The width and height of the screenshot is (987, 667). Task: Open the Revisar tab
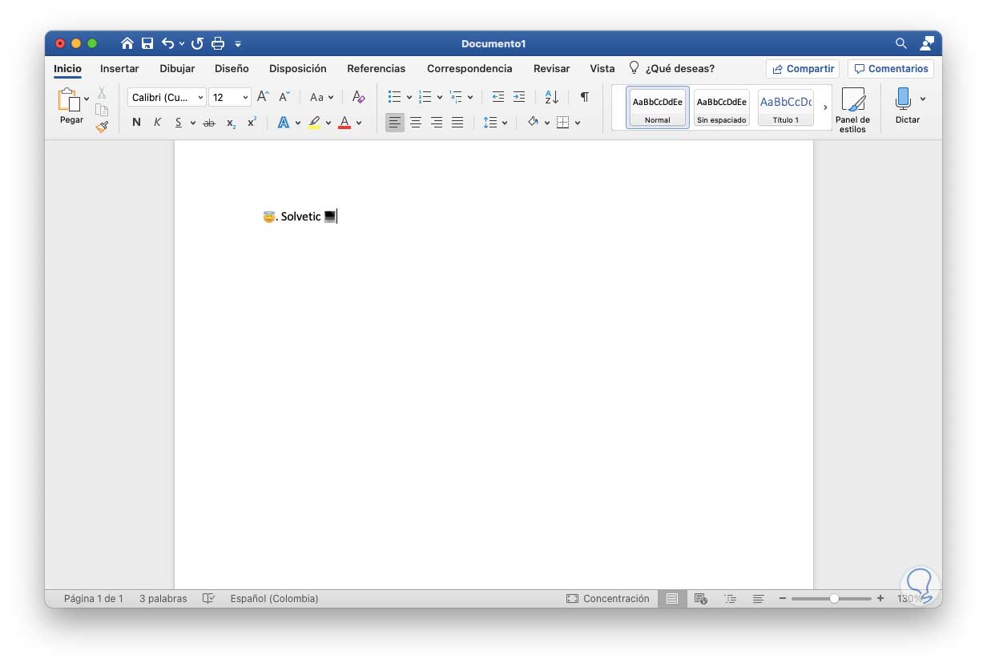[552, 69]
